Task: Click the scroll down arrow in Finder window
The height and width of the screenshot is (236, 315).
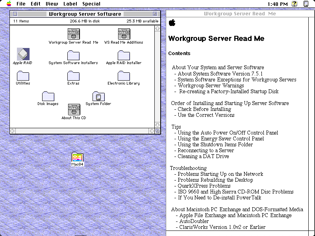Action: point(157,125)
